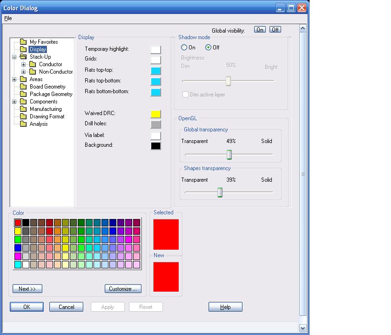Click the Manufacturing folder icon
This screenshot has width=391, height=335.
(23, 109)
